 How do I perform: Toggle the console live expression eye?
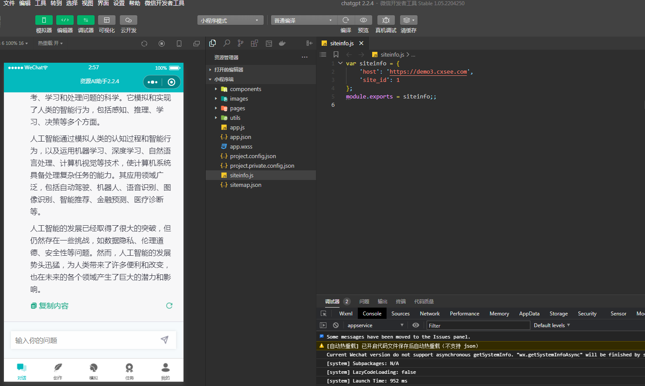(416, 325)
